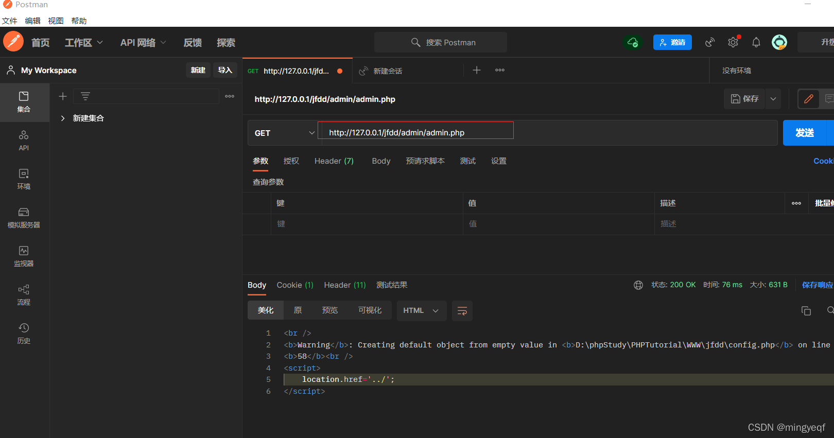Open 探索 explore in top navigation

[226, 43]
